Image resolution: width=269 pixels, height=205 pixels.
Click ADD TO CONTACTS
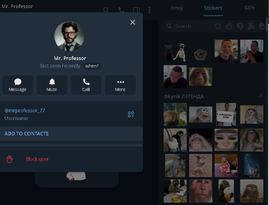(x=26, y=134)
